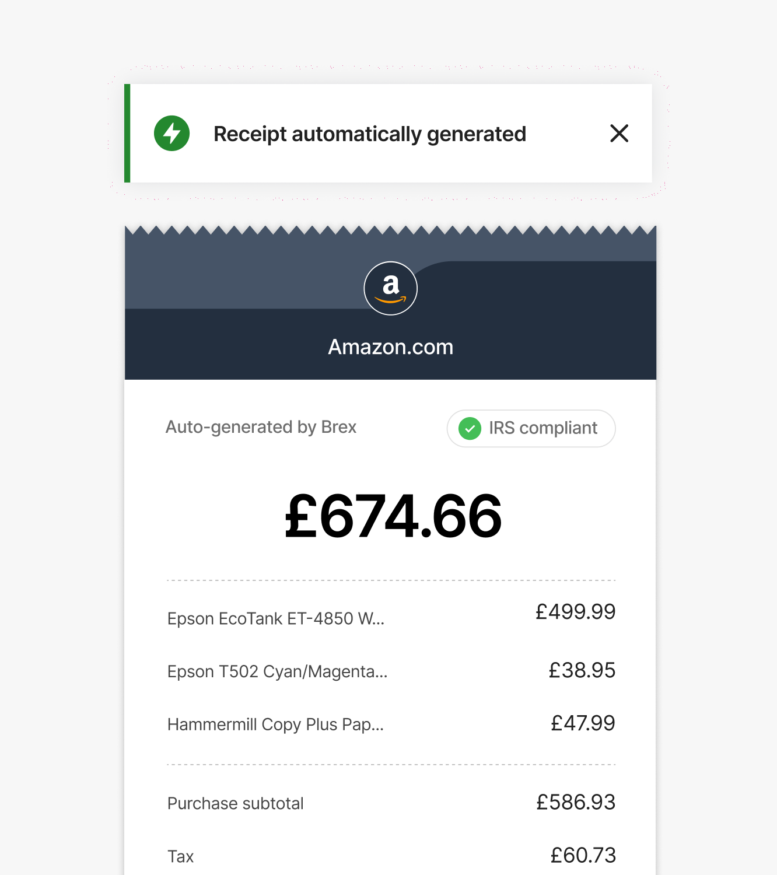Click the Auto-generated by Brex text

[261, 427]
